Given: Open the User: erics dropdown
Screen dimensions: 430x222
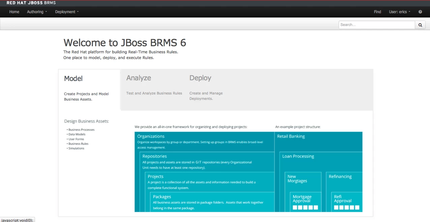Looking at the screenshot, I should point(400,12).
